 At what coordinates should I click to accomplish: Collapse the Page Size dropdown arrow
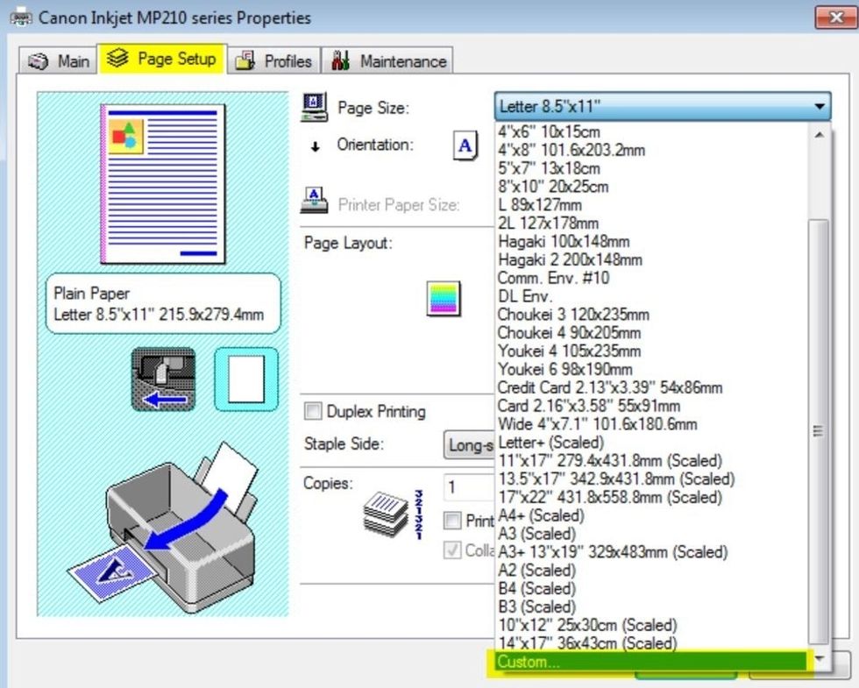[819, 107]
